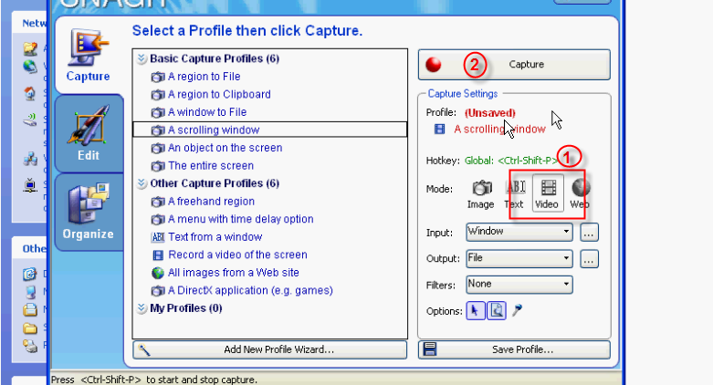Click the film icon beside current profile name

click(439, 129)
